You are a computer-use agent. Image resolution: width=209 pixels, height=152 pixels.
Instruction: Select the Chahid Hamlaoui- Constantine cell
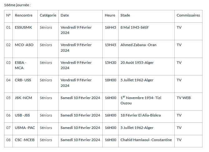point(146,140)
